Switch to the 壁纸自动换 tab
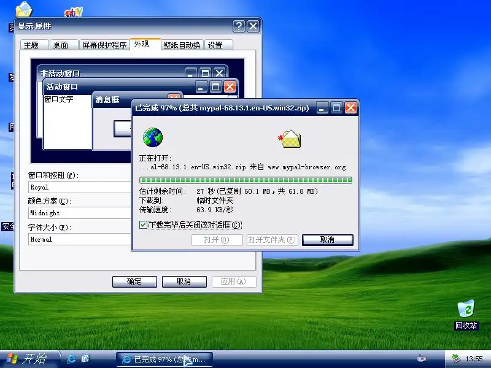 click(182, 45)
